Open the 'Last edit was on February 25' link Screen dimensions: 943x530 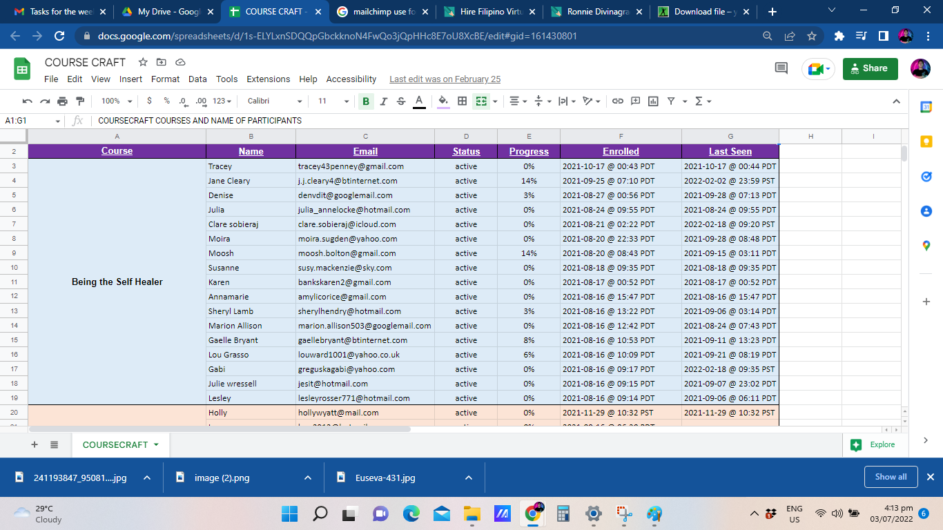[x=445, y=79]
